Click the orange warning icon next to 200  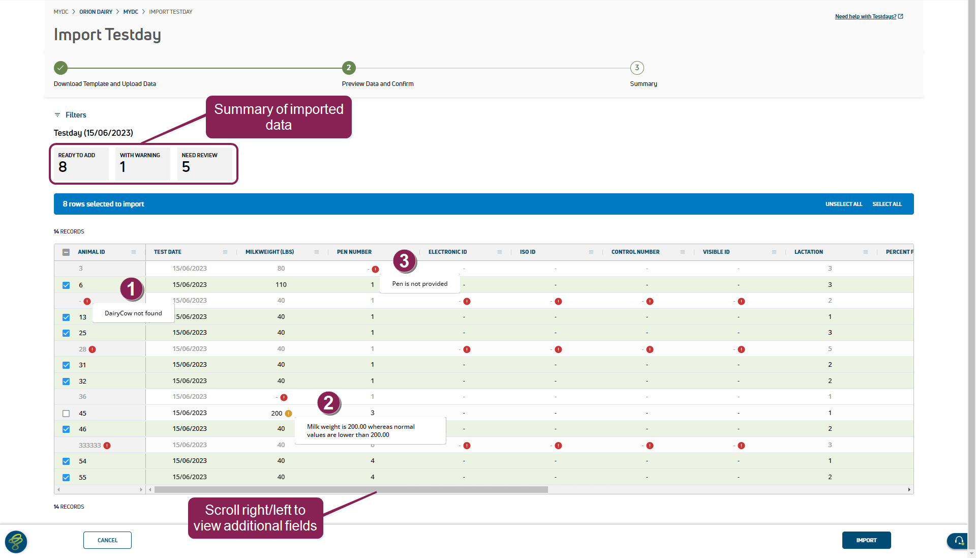coord(288,414)
